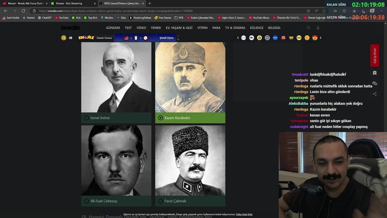Click the red Görüş Bildir feedback button
This screenshot has height=218, width=387.
click(x=375, y=55)
